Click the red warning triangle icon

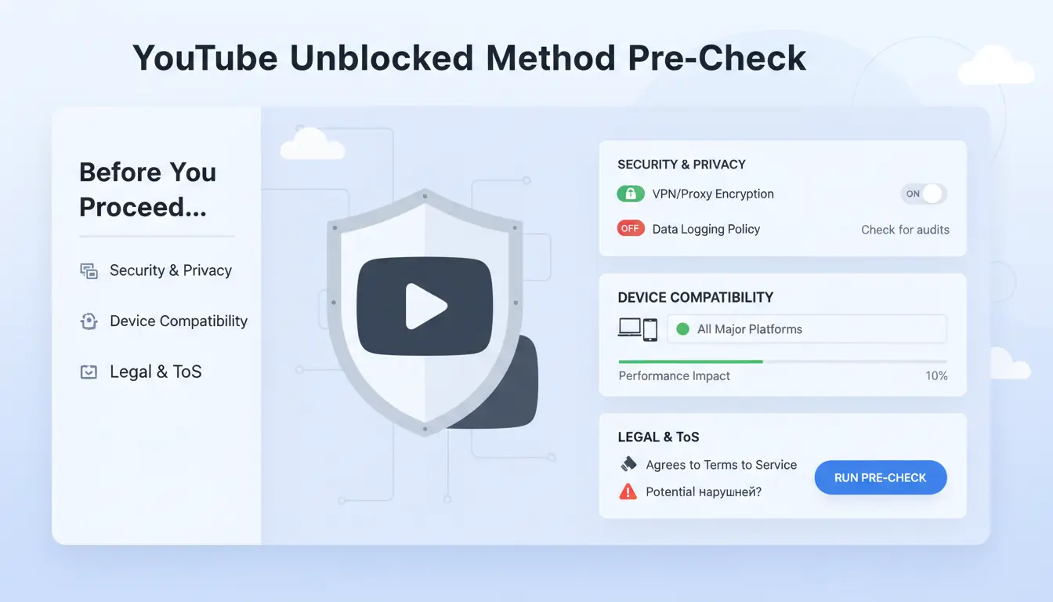click(628, 492)
